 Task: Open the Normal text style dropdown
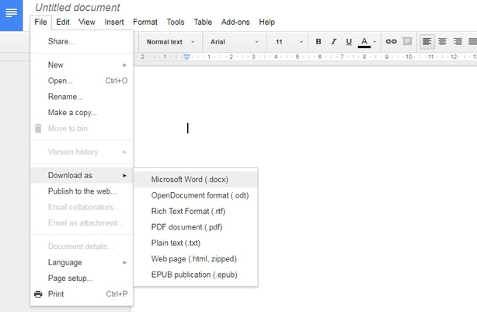pyautogui.click(x=170, y=42)
